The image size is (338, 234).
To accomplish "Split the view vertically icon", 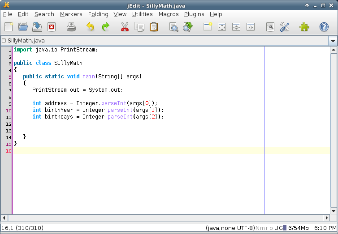I will tap(251, 27).
